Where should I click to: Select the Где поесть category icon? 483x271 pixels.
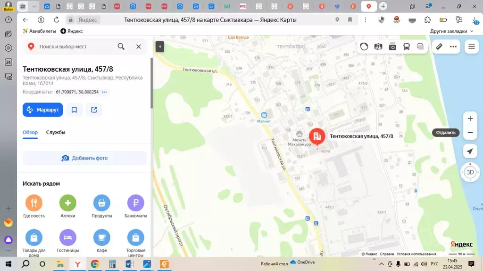tap(34, 203)
